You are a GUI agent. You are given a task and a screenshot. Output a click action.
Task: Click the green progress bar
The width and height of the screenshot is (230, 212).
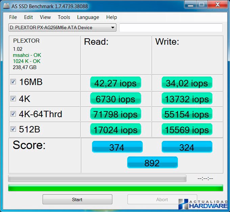click(115, 188)
